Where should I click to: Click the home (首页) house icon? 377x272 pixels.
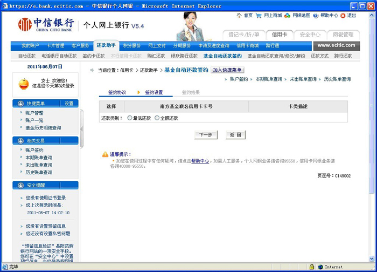pos(239,16)
